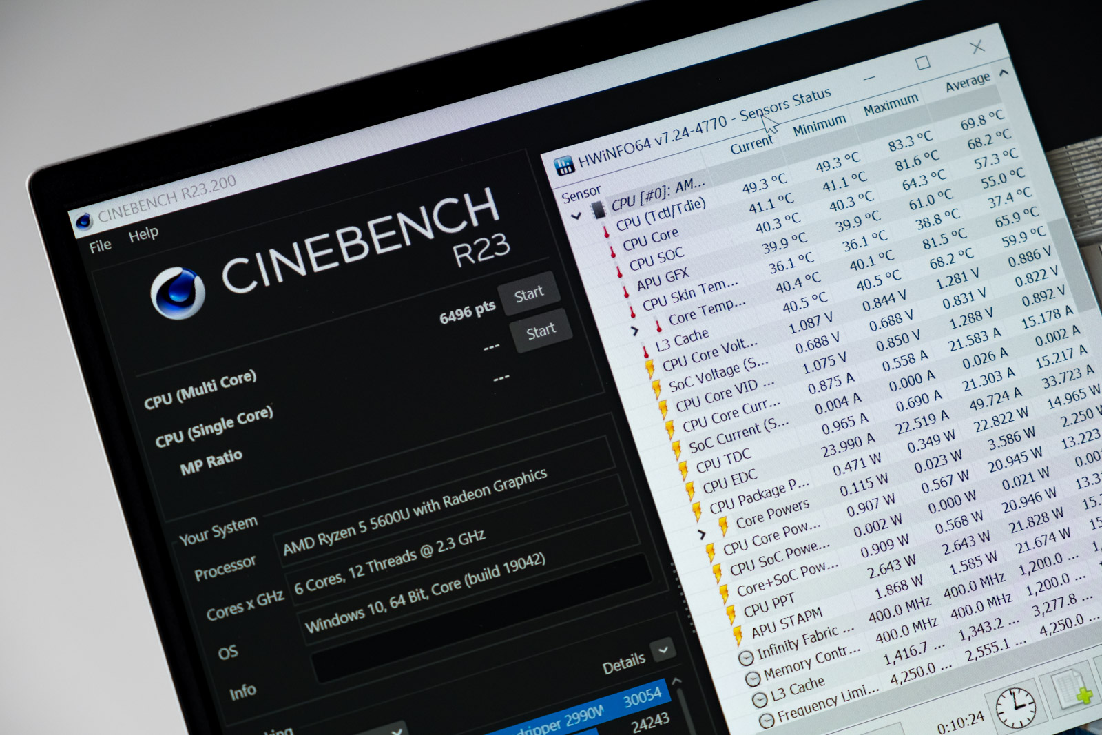This screenshot has width=1102, height=735.
Task: Click the 23.990 A current value
Action: coord(848,446)
